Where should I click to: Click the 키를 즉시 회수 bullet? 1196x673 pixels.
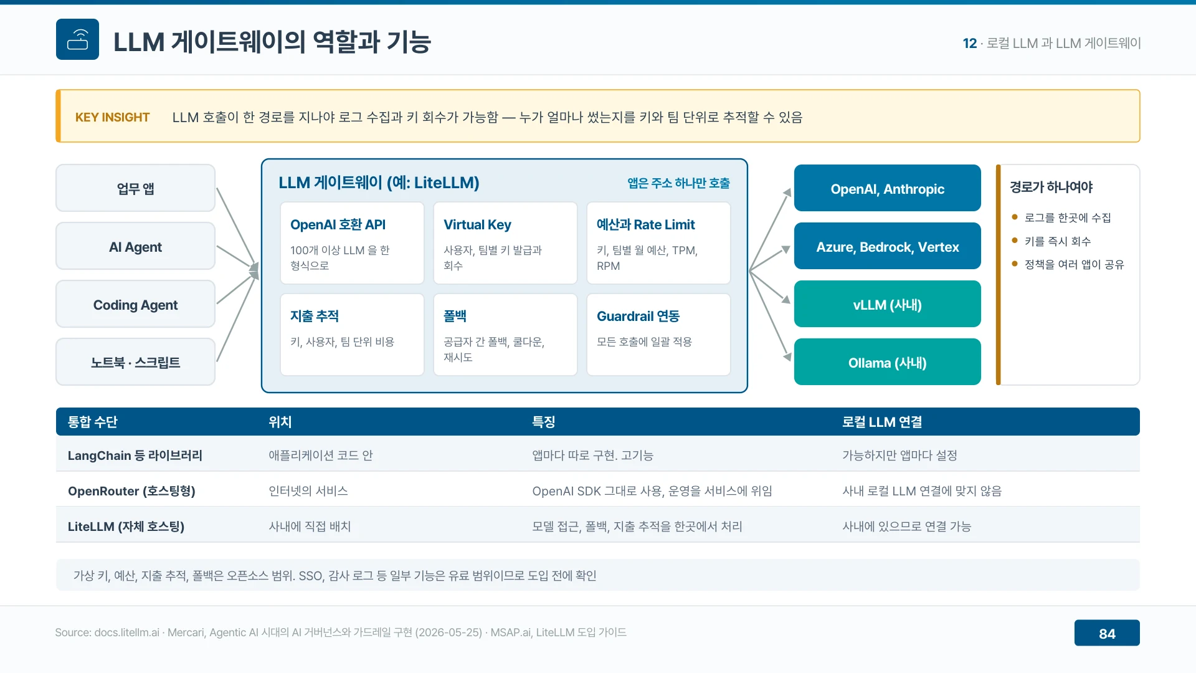coord(1057,241)
